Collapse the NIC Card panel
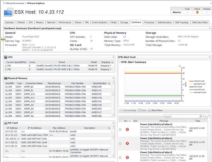The height and width of the screenshot is (162, 212). [x=113, y=123]
